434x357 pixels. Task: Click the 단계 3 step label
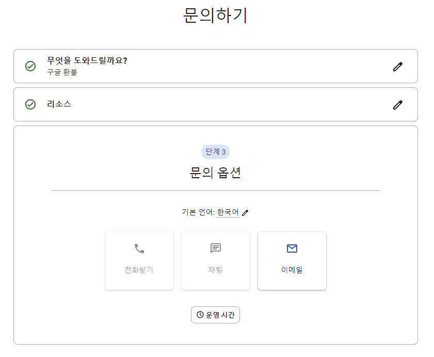pos(215,151)
